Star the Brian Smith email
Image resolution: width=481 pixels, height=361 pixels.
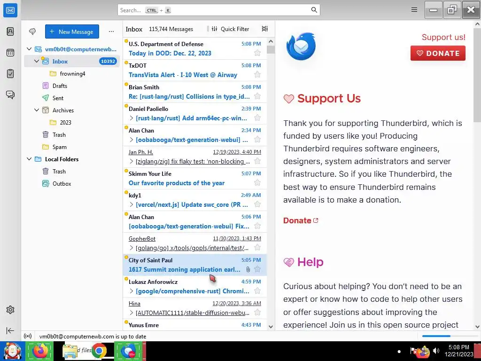click(257, 96)
